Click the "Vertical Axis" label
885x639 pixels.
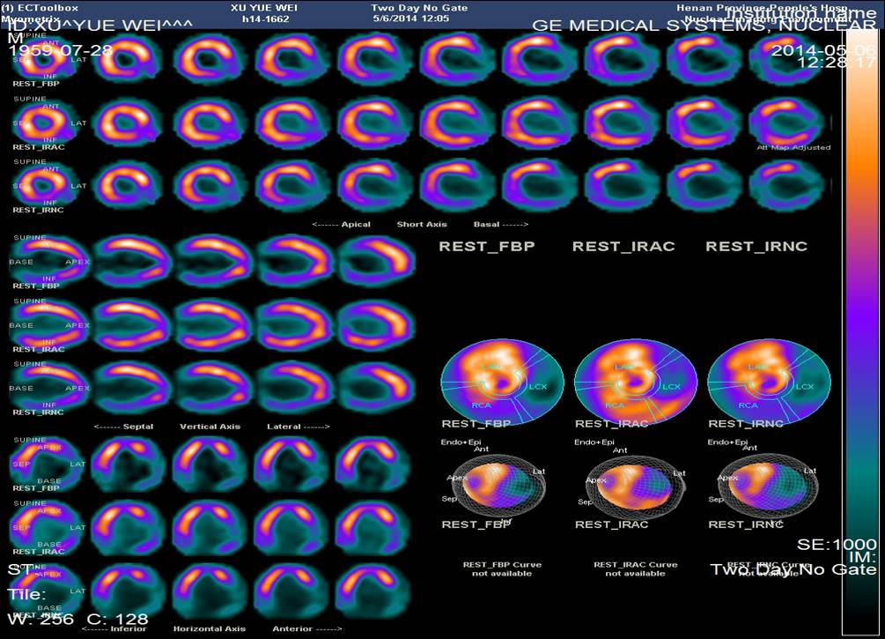click(x=210, y=427)
